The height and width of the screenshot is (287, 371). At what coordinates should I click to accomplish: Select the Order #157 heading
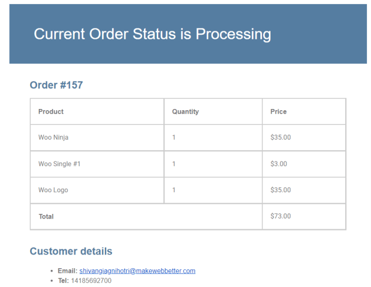click(56, 86)
